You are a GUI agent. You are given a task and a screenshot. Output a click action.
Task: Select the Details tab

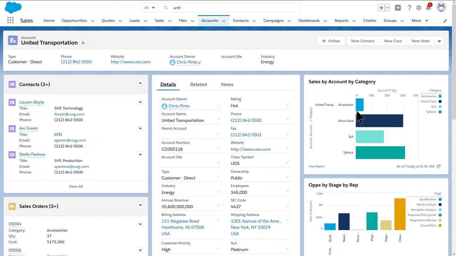click(x=168, y=84)
